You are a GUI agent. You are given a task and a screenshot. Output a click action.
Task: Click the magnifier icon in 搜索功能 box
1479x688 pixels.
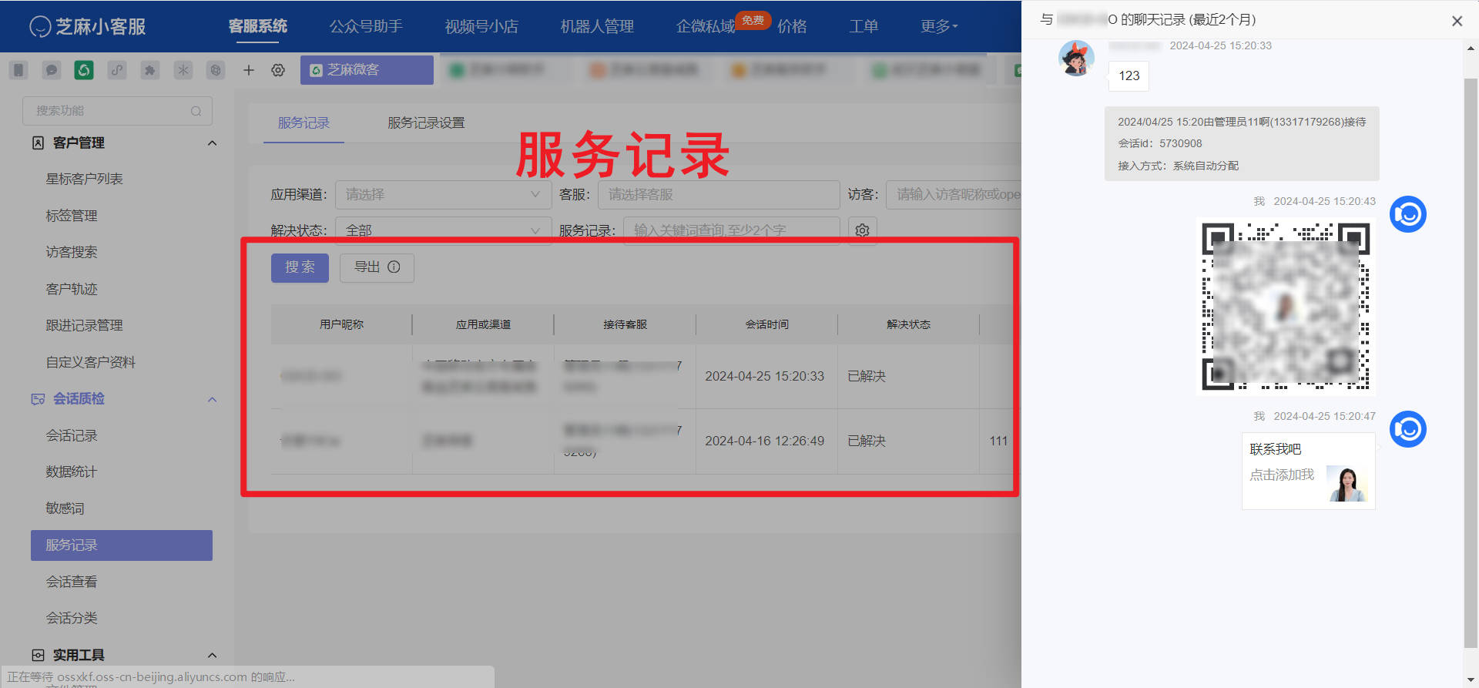click(196, 111)
